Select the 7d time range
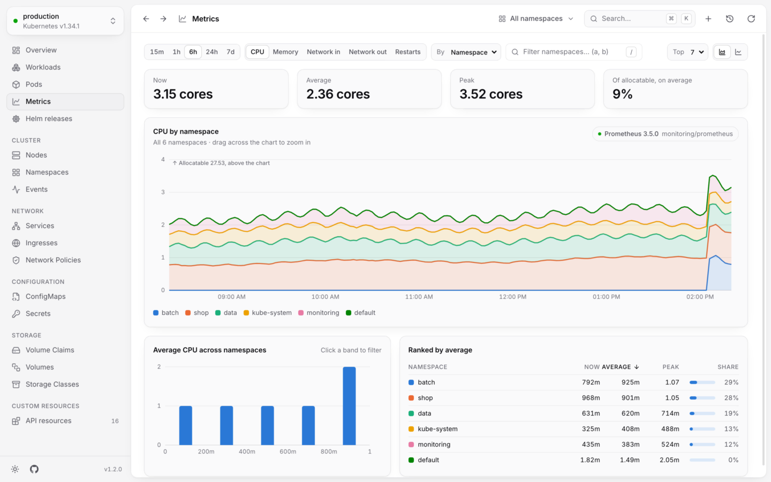This screenshot has height=482, width=771. pos(231,52)
